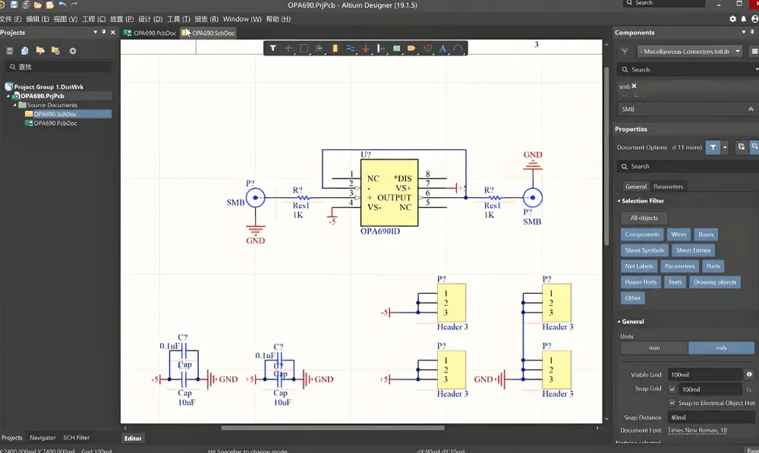
Task: Collapse the Selection Filter section
Action: coord(619,201)
